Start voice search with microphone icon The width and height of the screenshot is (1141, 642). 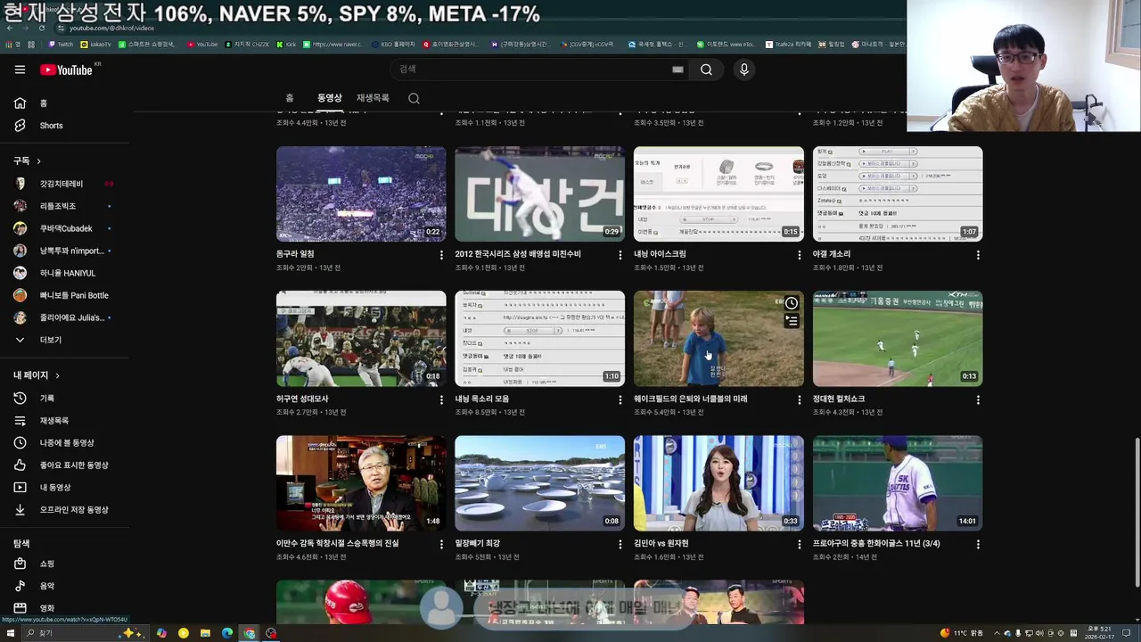[x=744, y=70]
